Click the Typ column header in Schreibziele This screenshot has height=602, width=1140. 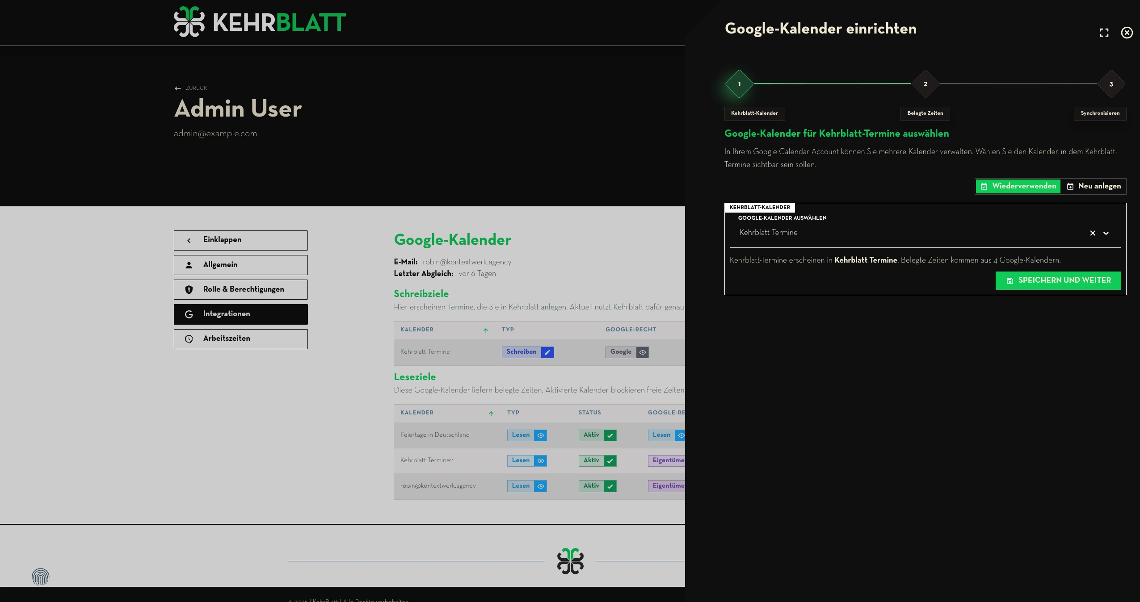508,330
